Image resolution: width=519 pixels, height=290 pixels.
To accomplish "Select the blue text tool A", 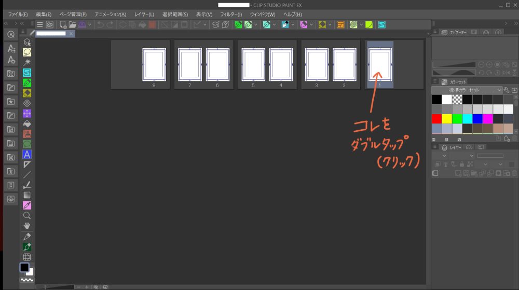I will 27,154.
